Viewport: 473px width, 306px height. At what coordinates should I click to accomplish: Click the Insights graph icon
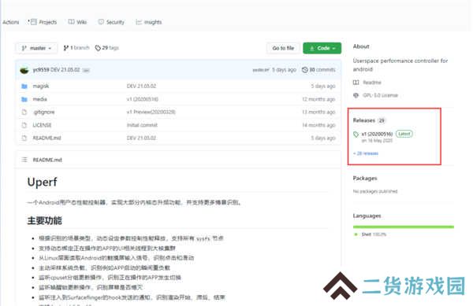pos(139,22)
